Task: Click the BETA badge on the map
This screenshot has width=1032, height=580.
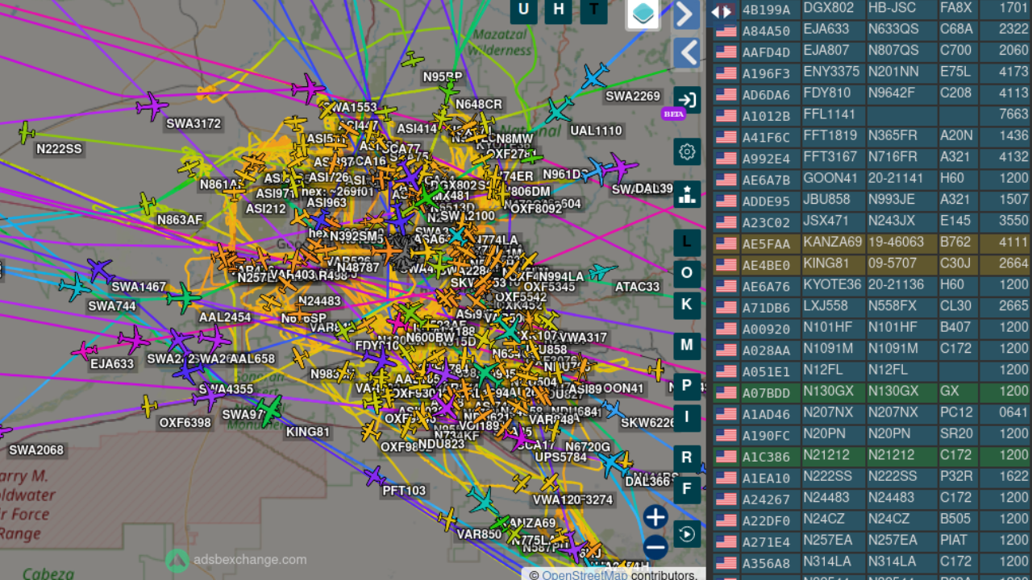Action: pos(673,114)
